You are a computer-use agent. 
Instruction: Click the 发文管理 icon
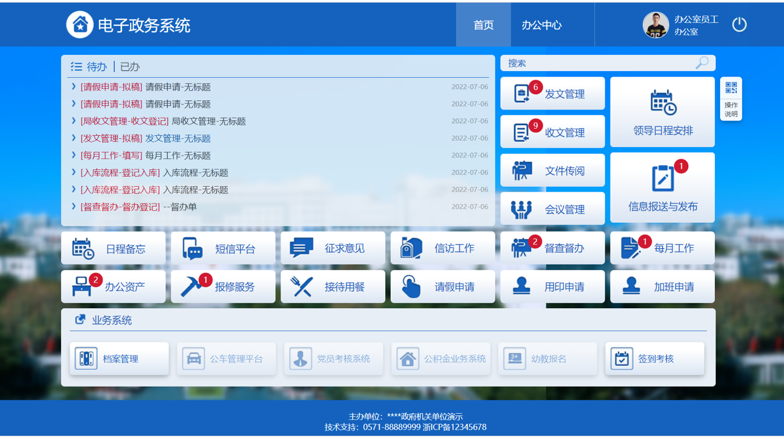pos(521,94)
